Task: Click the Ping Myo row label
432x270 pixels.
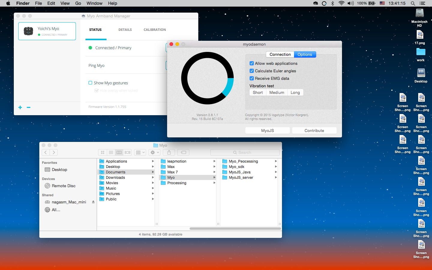Action: [96, 65]
